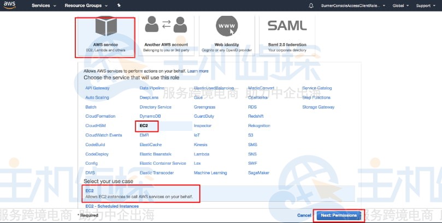Open the Learn more link
Image resolution: width=442 pixels, height=223 pixels.
click(198, 71)
